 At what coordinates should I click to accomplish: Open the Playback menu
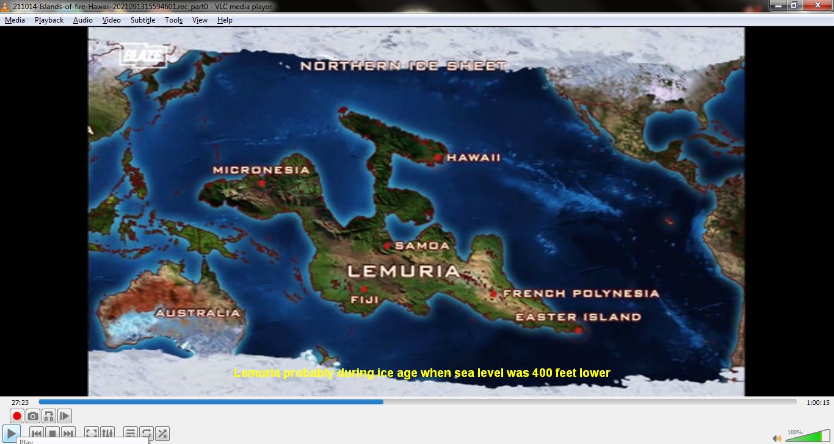coord(48,20)
